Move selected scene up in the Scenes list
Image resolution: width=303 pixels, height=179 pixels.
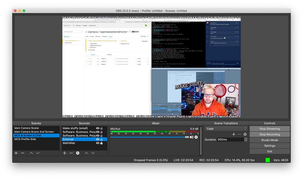31,153
